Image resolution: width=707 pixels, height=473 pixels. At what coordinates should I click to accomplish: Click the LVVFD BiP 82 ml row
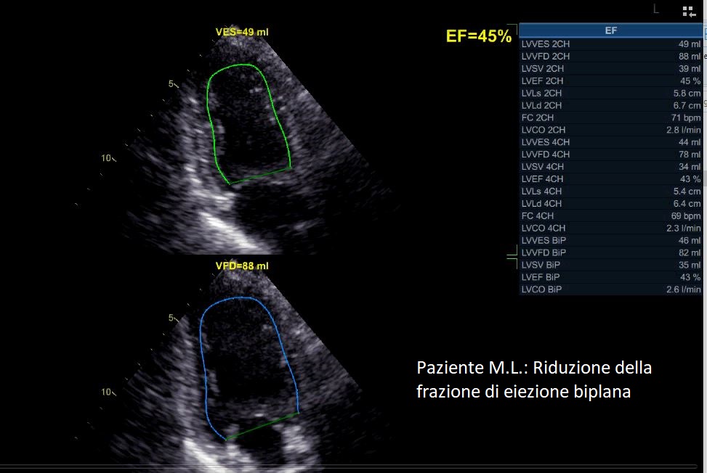click(610, 252)
